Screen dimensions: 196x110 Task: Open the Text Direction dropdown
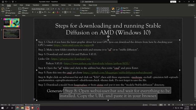click(x=85, y=8)
